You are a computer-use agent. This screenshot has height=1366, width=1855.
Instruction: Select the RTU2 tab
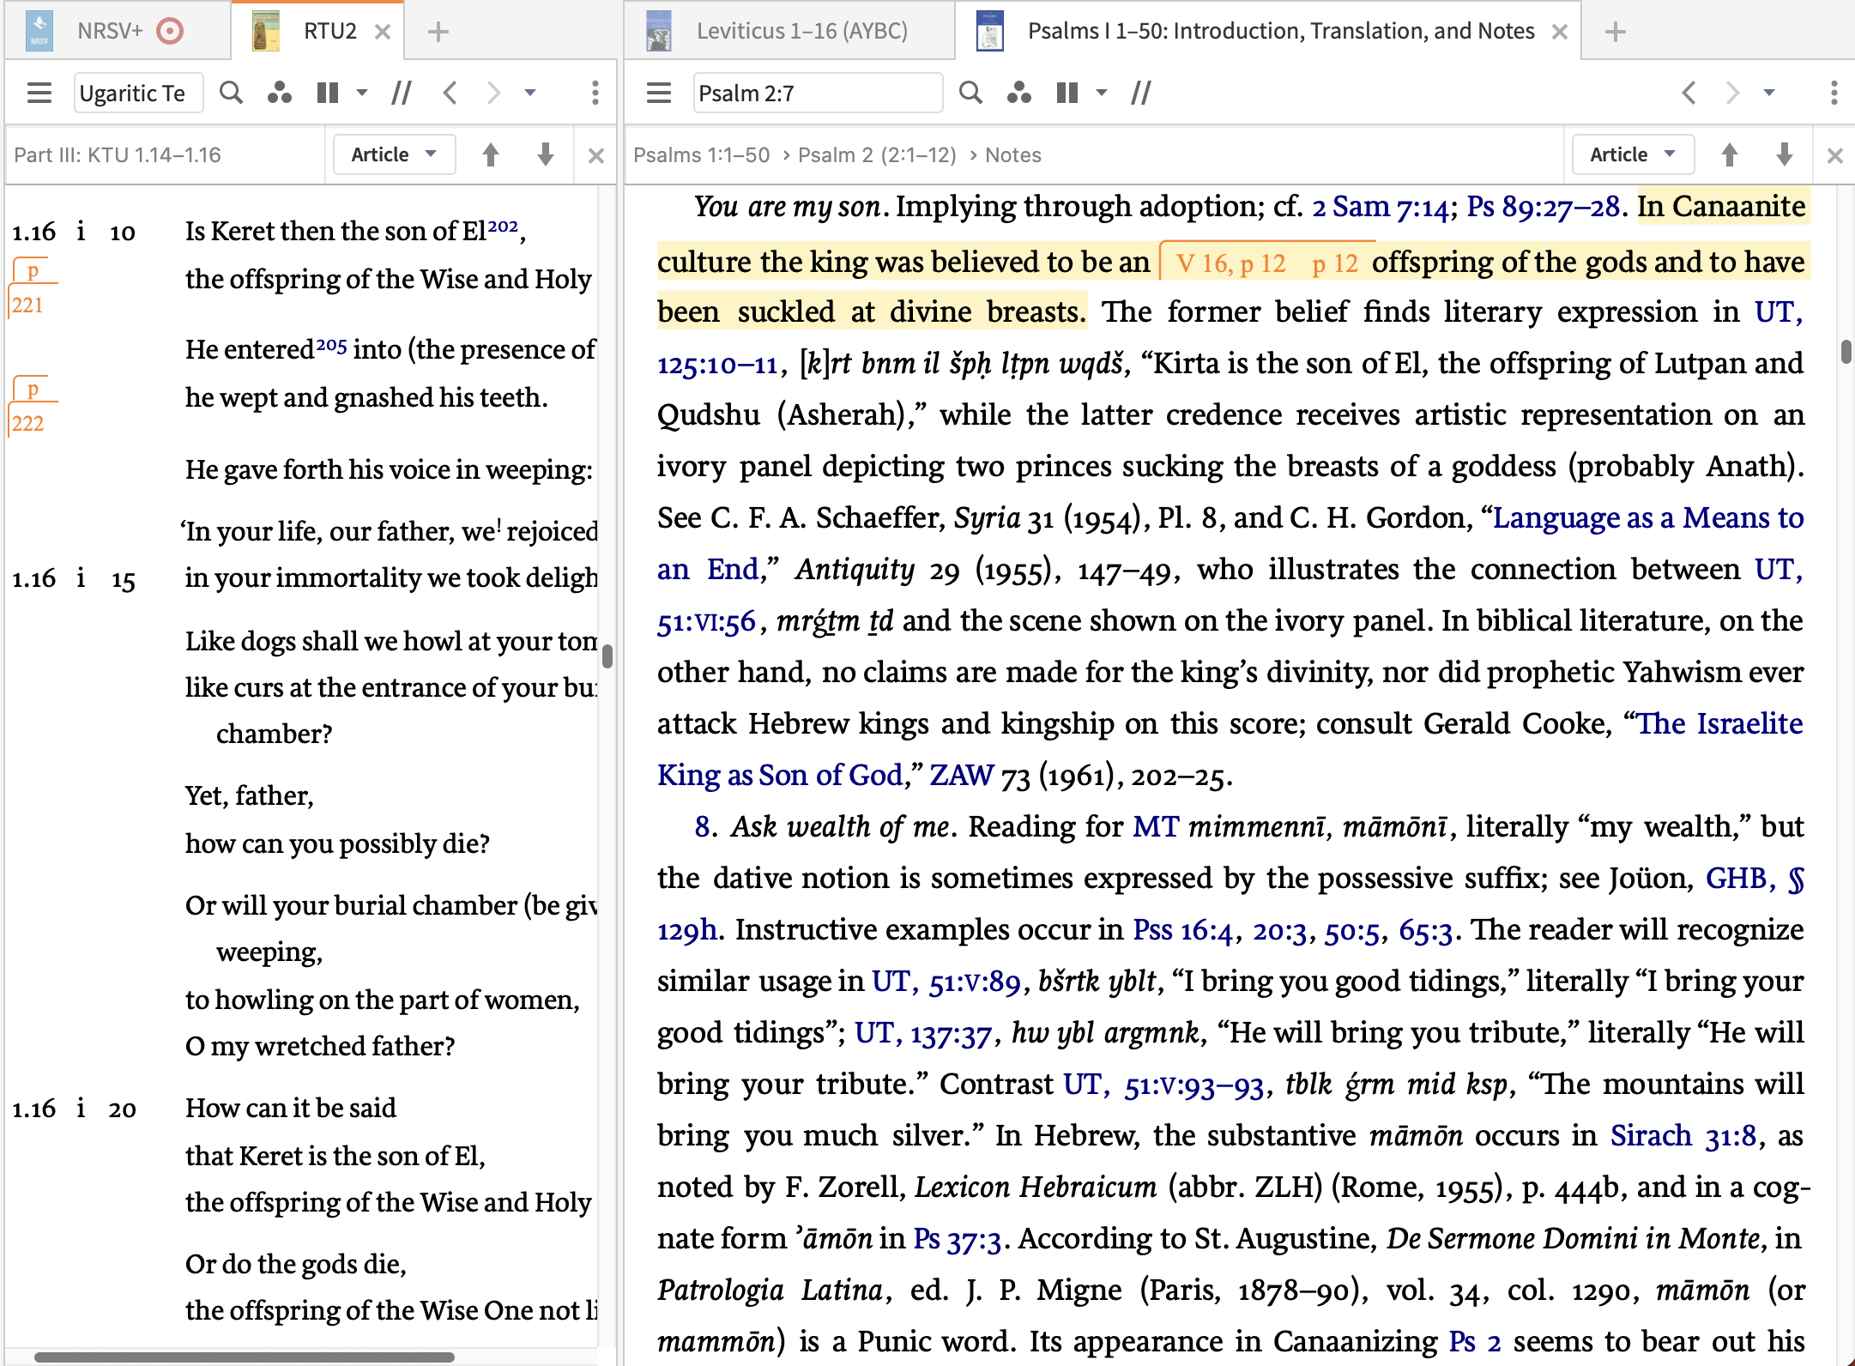[329, 32]
